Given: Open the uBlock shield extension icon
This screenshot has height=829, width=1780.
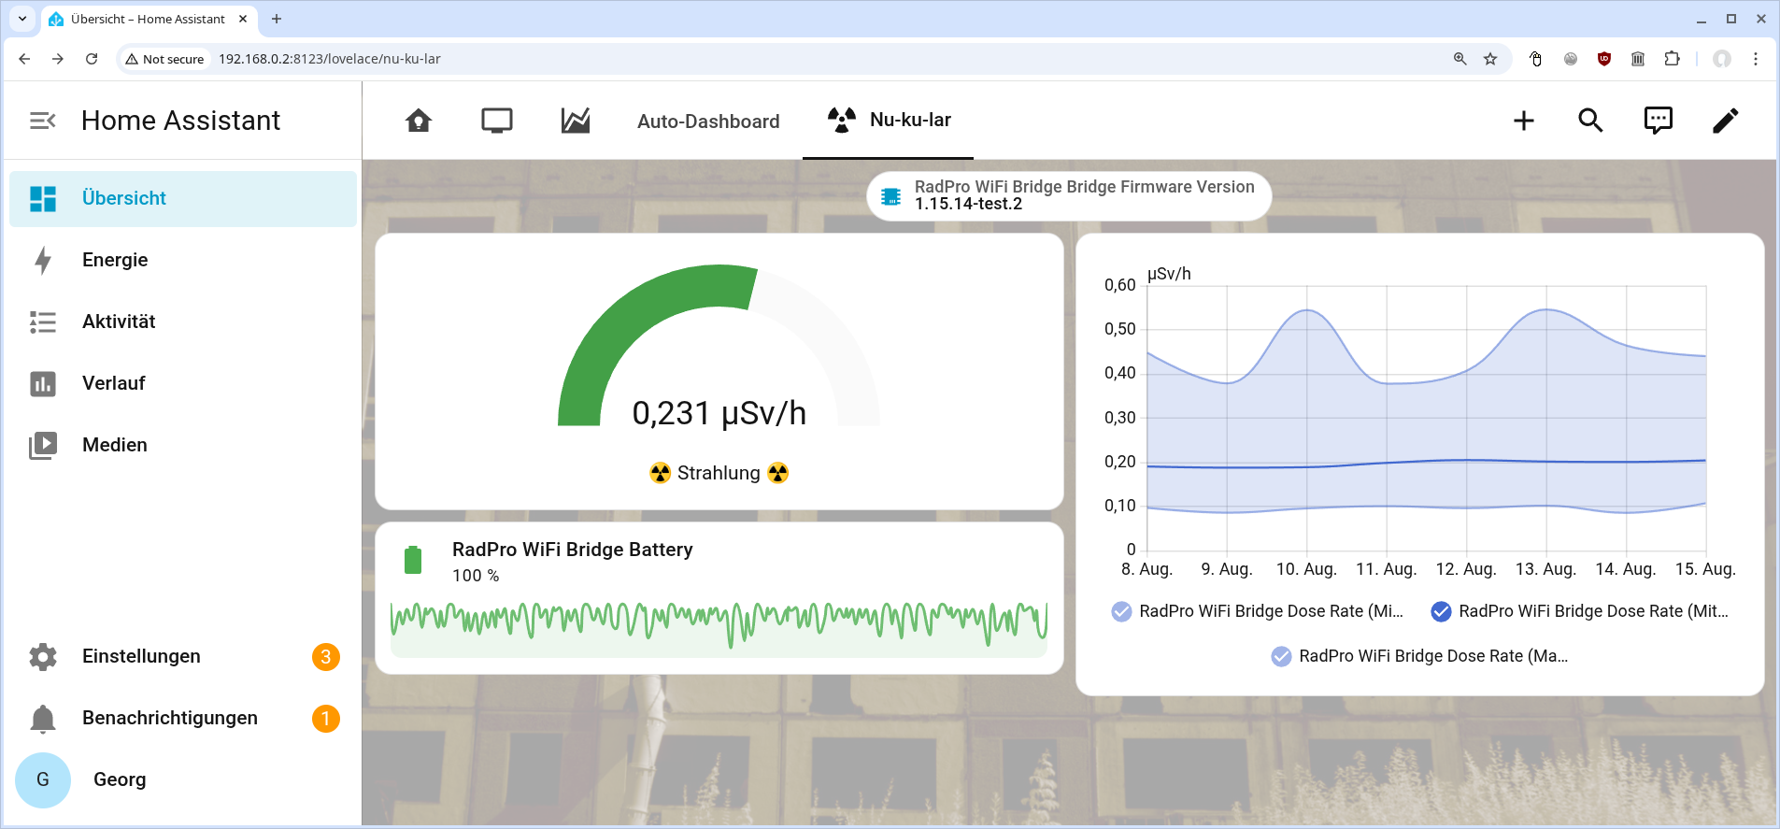Looking at the screenshot, I should 1604,59.
